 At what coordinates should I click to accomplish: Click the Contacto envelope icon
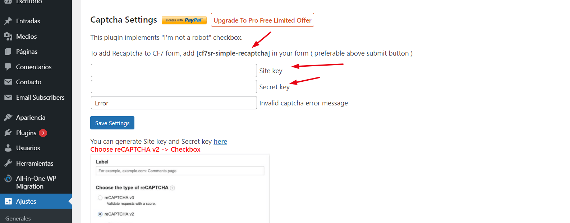pos(8,82)
